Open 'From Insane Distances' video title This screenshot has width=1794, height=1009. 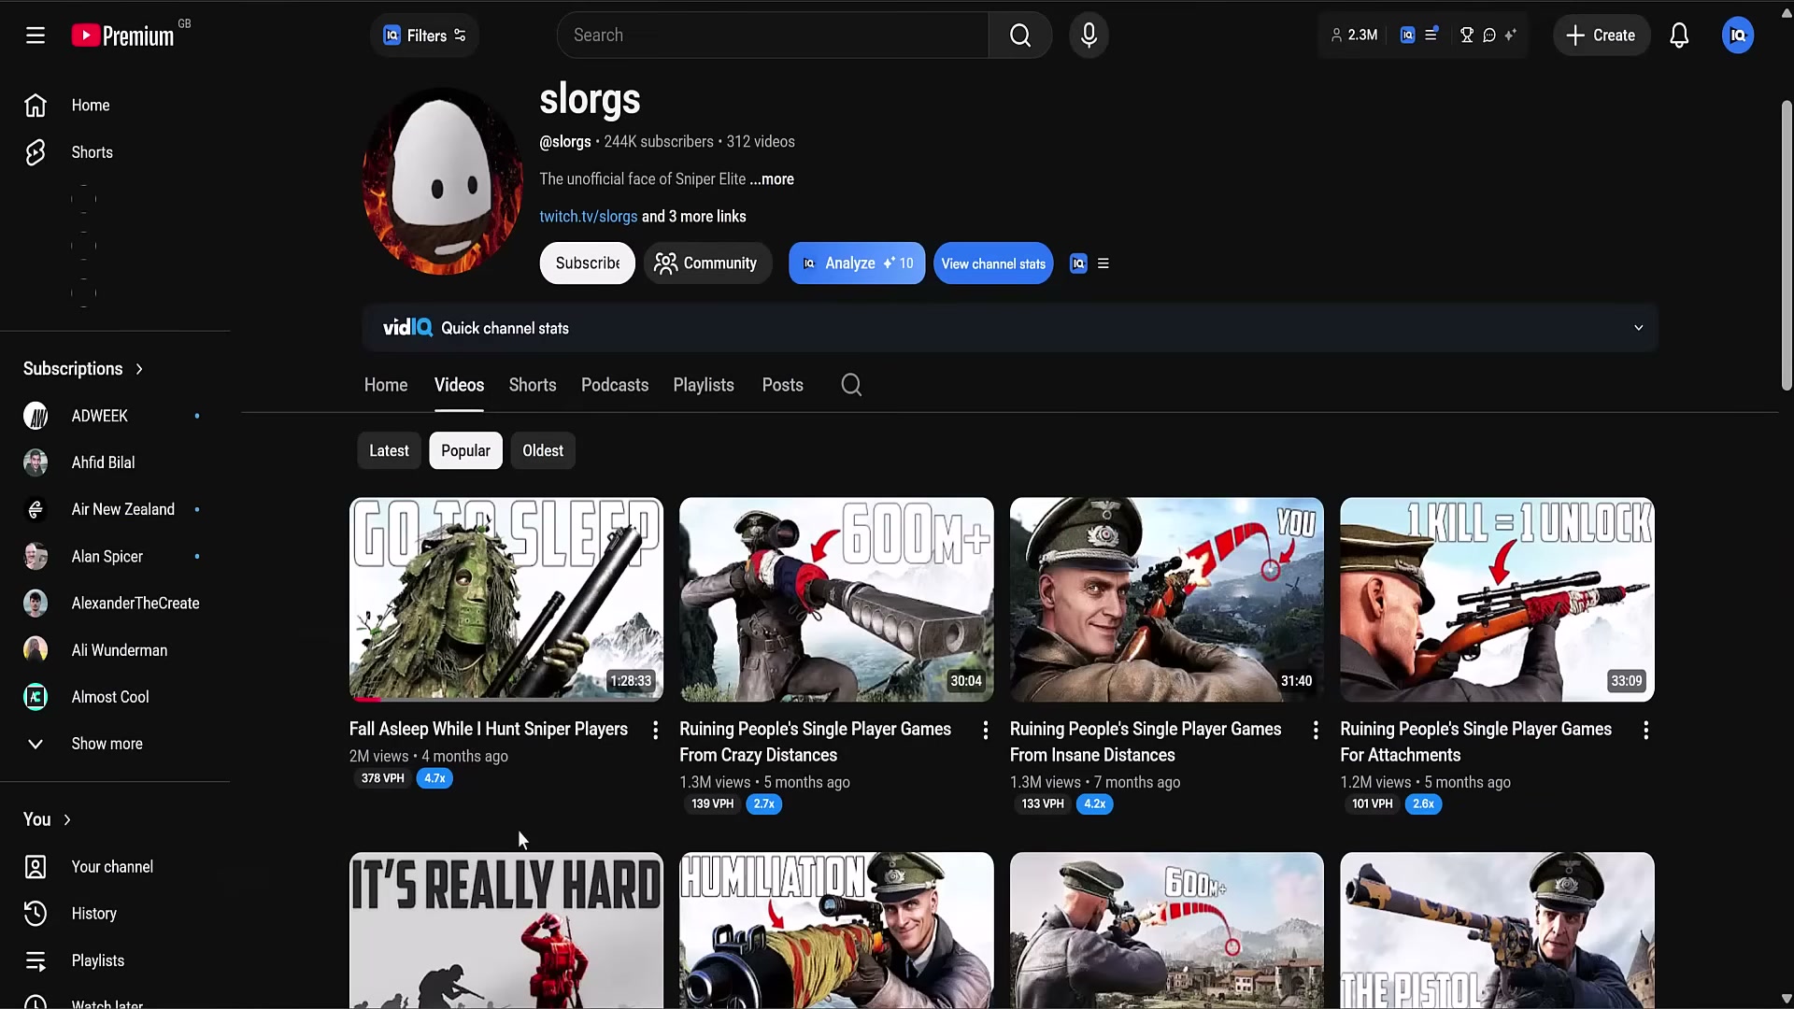pos(1146,742)
